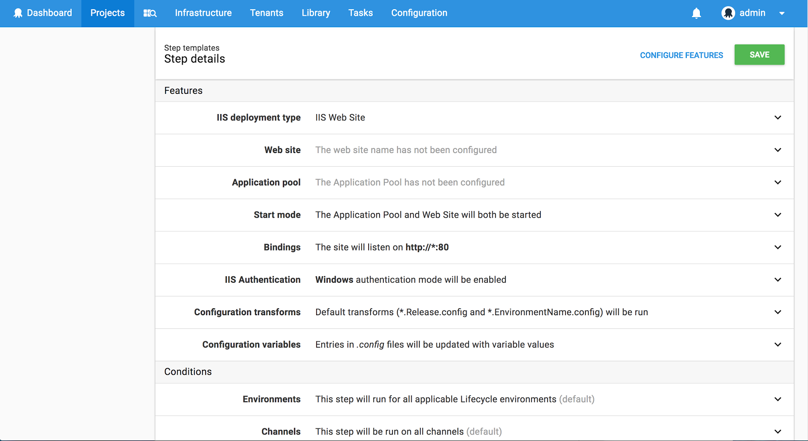Expand the Start mode row chevron
This screenshot has width=808, height=441.
[x=778, y=215]
